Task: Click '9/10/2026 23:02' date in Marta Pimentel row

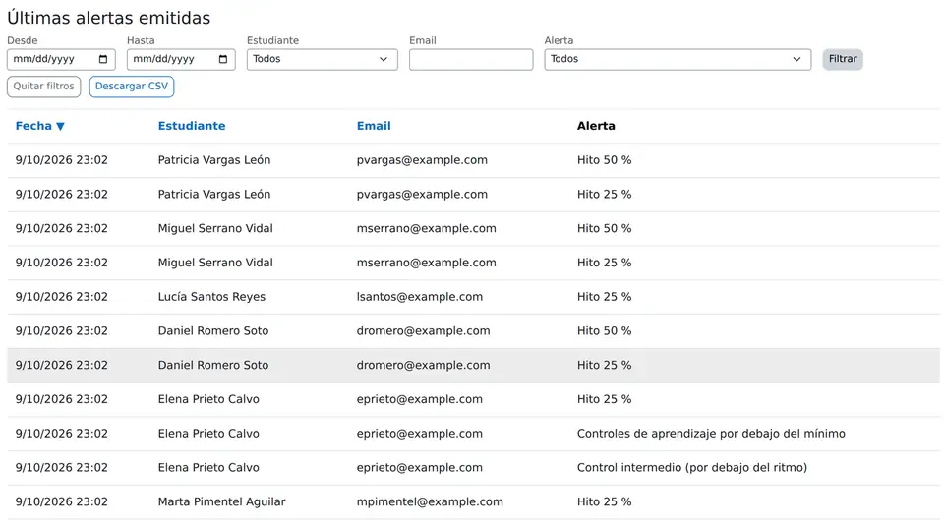Action: click(x=61, y=501)
